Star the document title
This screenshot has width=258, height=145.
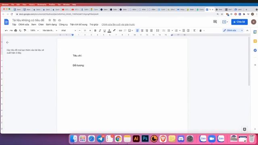(50, 20)
